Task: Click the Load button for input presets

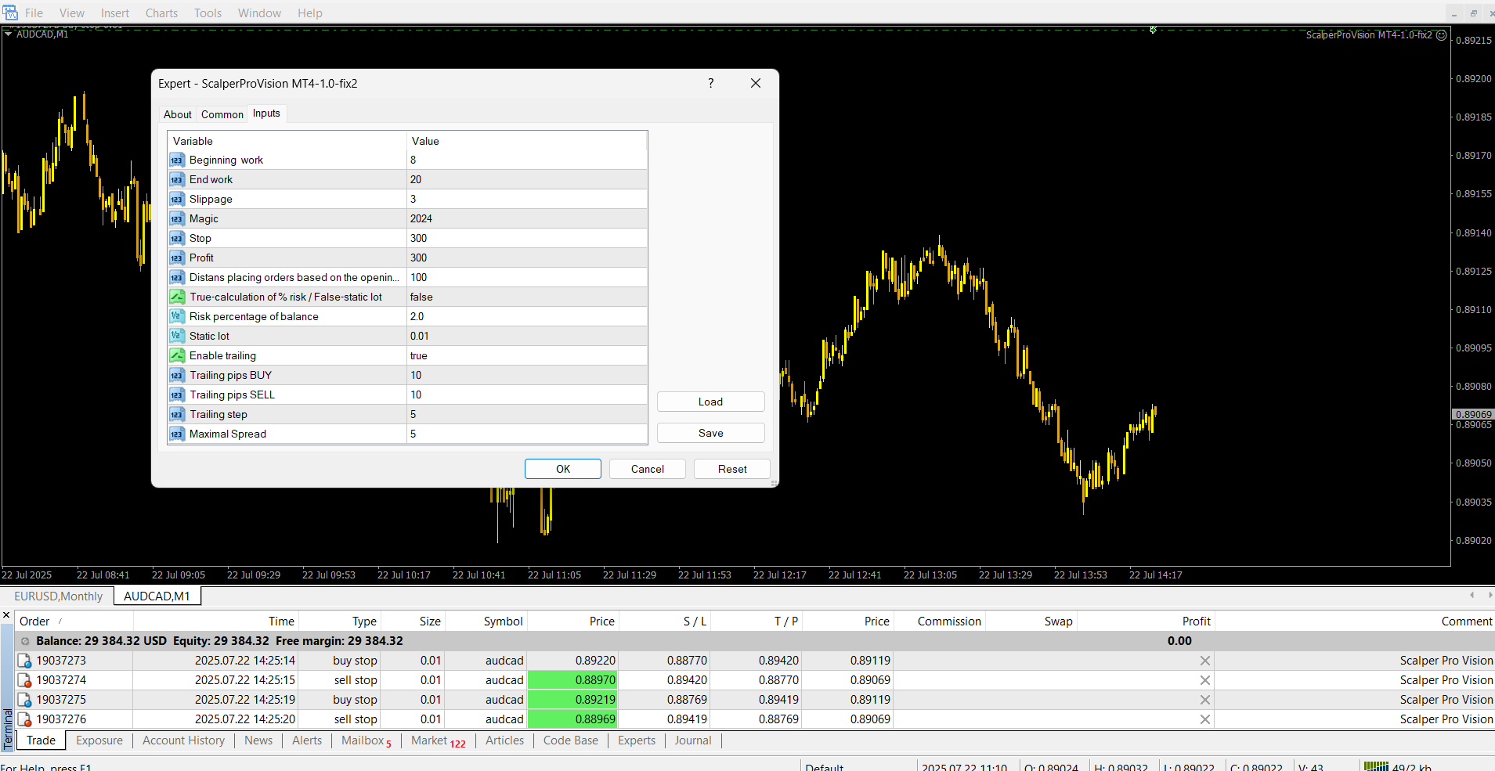Action: click(x=710, y=402)
